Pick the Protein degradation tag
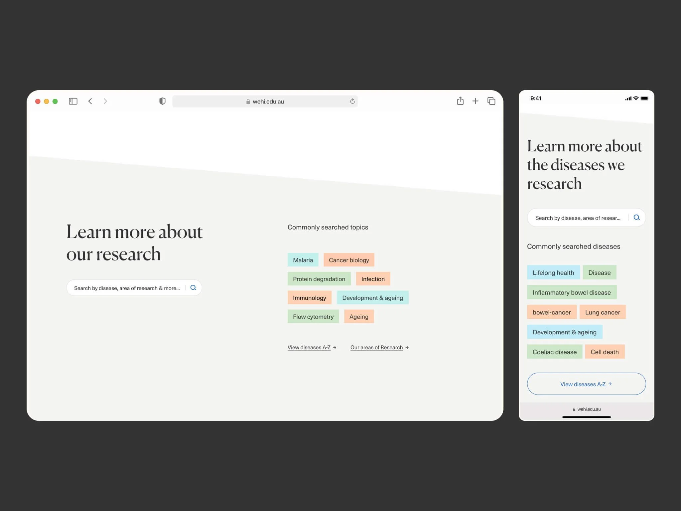681x511 pixels. coord(319,279)
